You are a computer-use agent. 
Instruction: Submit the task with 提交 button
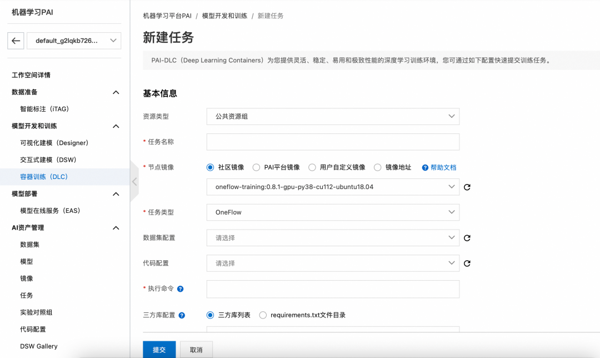159,349
